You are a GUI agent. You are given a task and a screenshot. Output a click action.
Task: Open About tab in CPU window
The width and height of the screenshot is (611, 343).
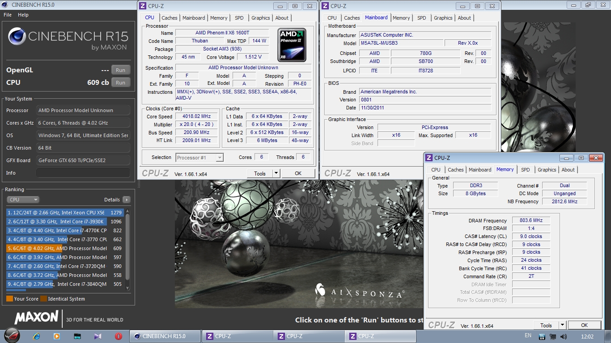click(282, 18)
